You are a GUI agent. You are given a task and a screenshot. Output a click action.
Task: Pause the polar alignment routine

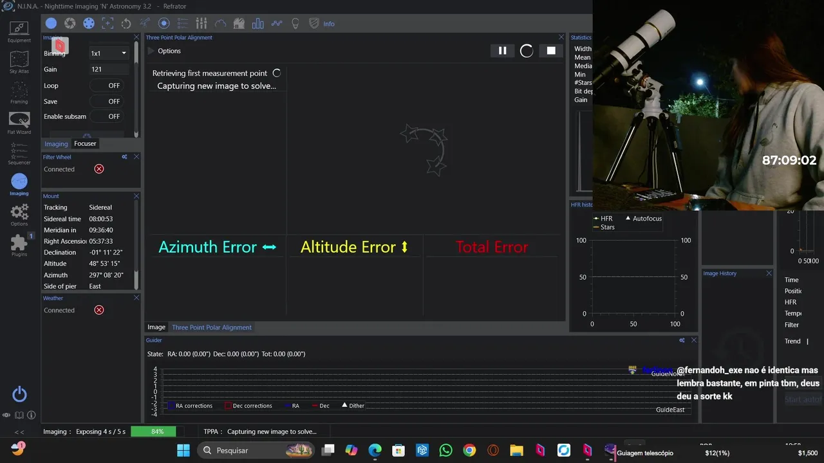pyautogui.click(x=502, y=51)
